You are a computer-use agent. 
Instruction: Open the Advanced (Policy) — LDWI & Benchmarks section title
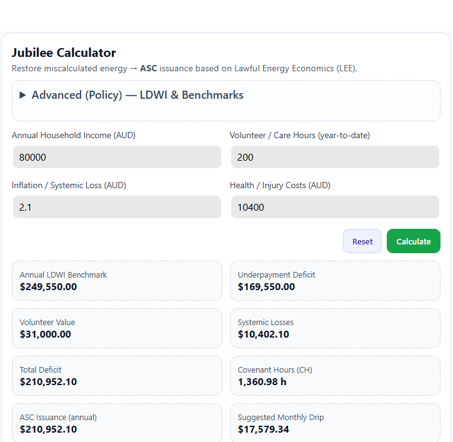(x=137, y=95)
